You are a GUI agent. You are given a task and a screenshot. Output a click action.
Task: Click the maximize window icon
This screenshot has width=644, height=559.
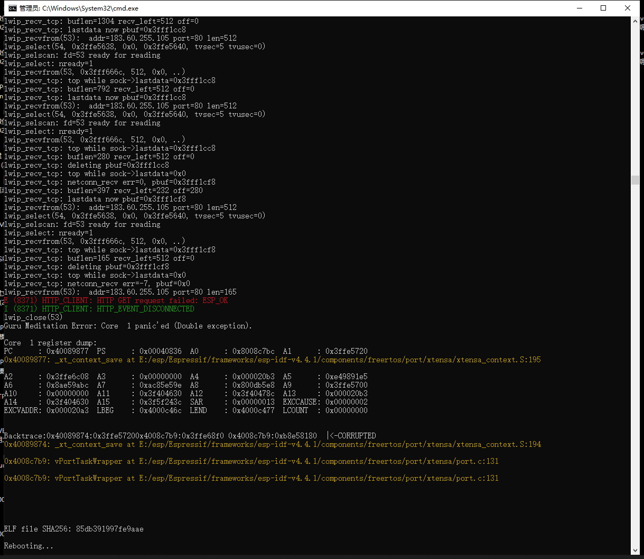click(604, 8)
